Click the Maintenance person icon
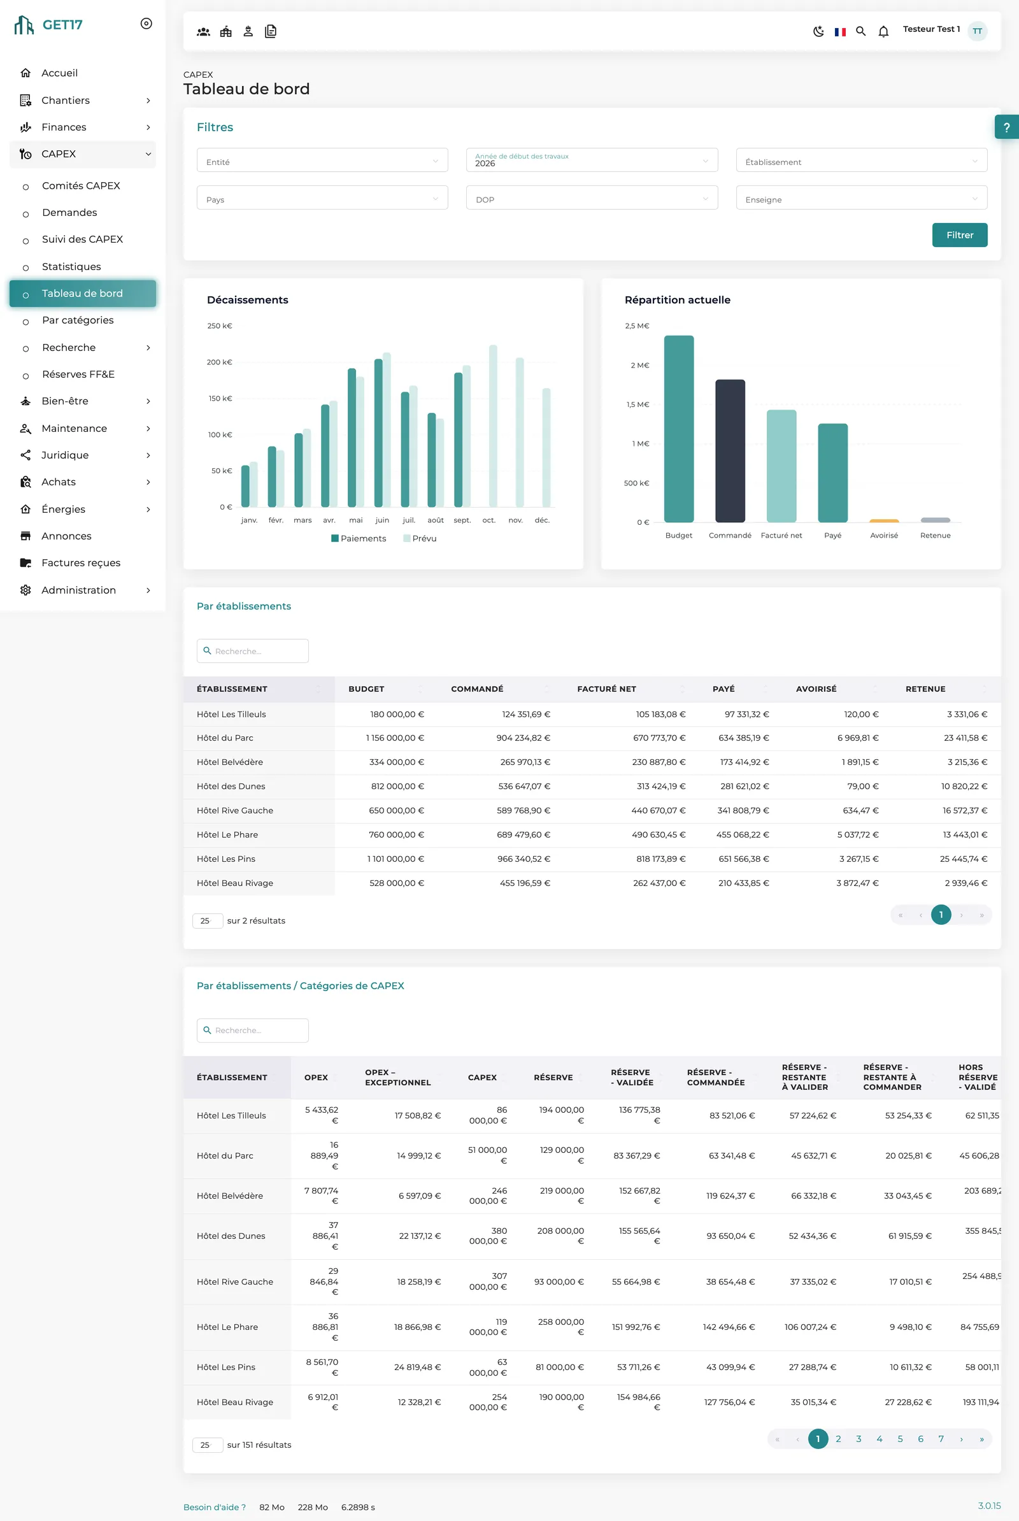Viewport: 1019px width, 1521px height. pyautogui.click(x=25, y=429)
